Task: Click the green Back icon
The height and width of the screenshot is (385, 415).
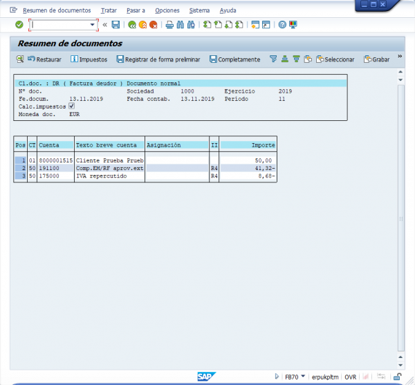Action: [132, 25]
